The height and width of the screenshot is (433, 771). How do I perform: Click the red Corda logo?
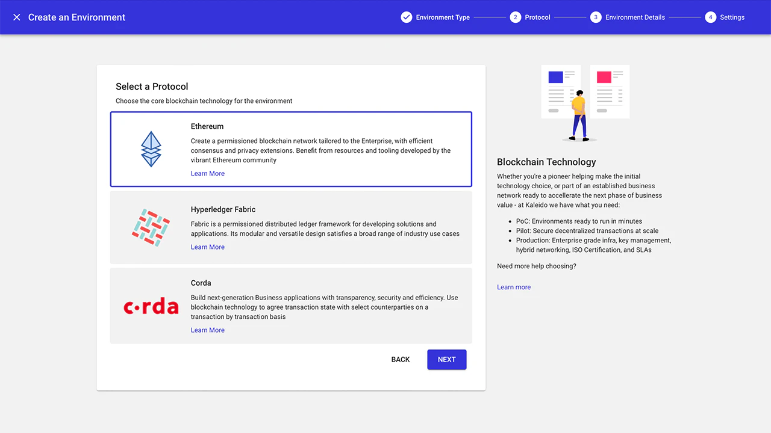coord(151,307)
